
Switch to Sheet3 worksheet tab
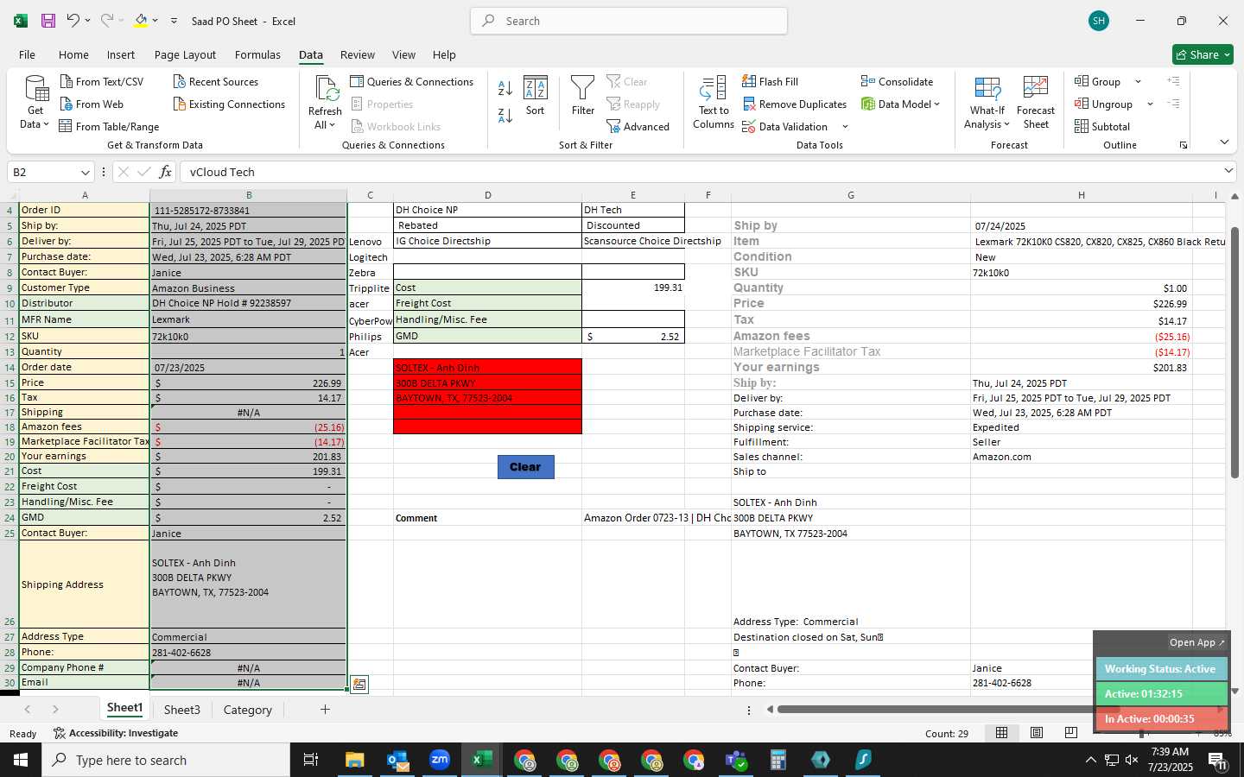(x=182, y=710)
